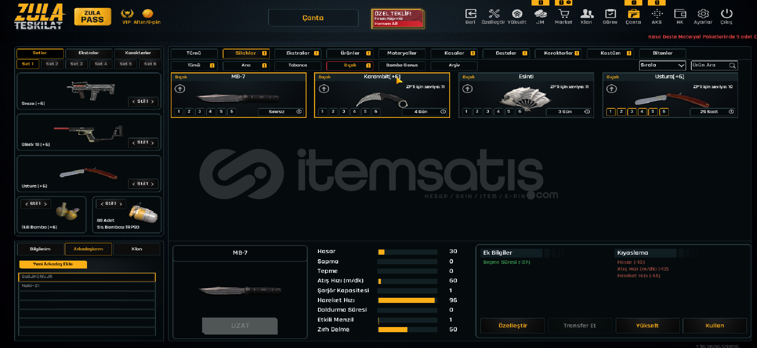Select the Set 5 tab
Image resolution: width=757 pixels, height=348 pixels.
point(126,64)
